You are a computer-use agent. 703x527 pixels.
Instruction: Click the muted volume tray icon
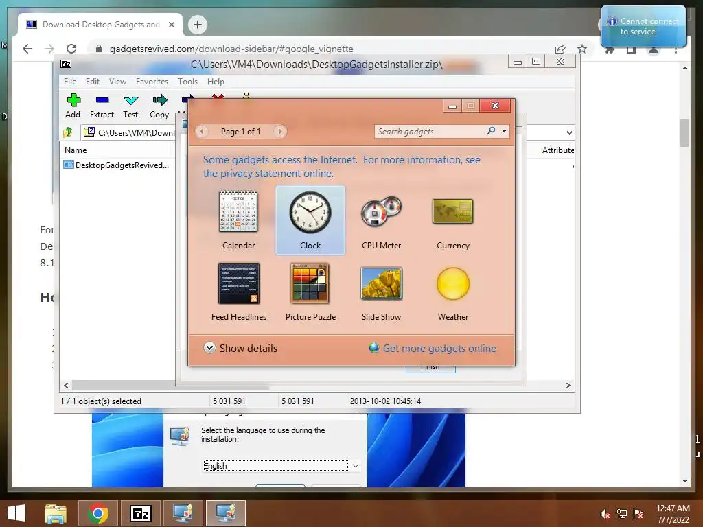point(605,514)
